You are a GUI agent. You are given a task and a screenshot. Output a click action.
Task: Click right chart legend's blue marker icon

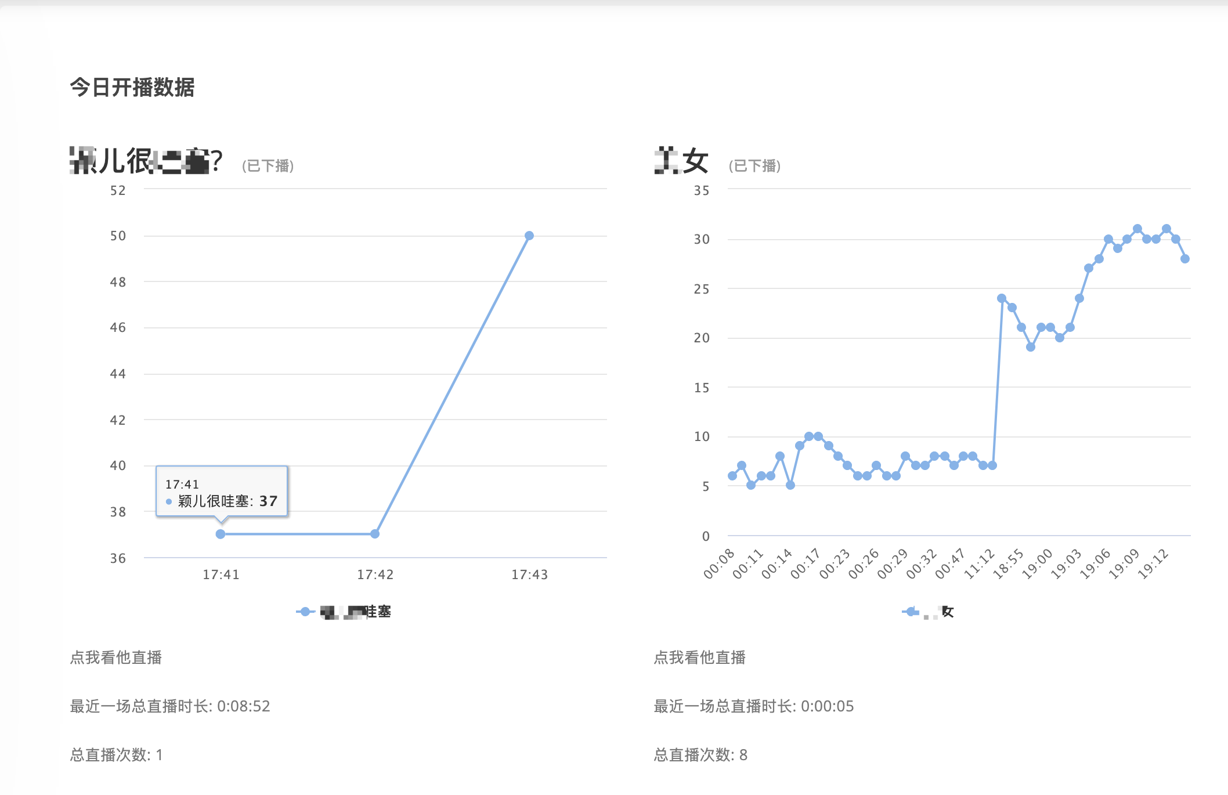[x=911, y=612]
